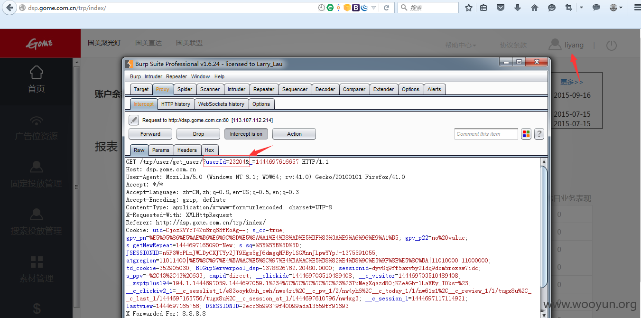This screenshot has width=641, height=318.
Task: Open 搜索投放管理 in the Gome sidebar
Action: pos(37,222)
